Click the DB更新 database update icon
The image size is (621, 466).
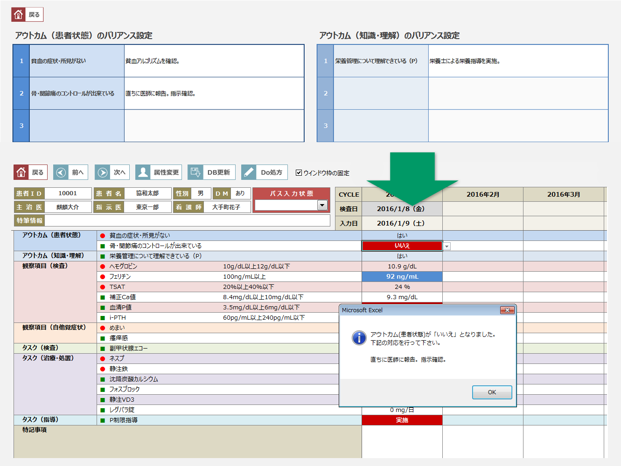196,172
